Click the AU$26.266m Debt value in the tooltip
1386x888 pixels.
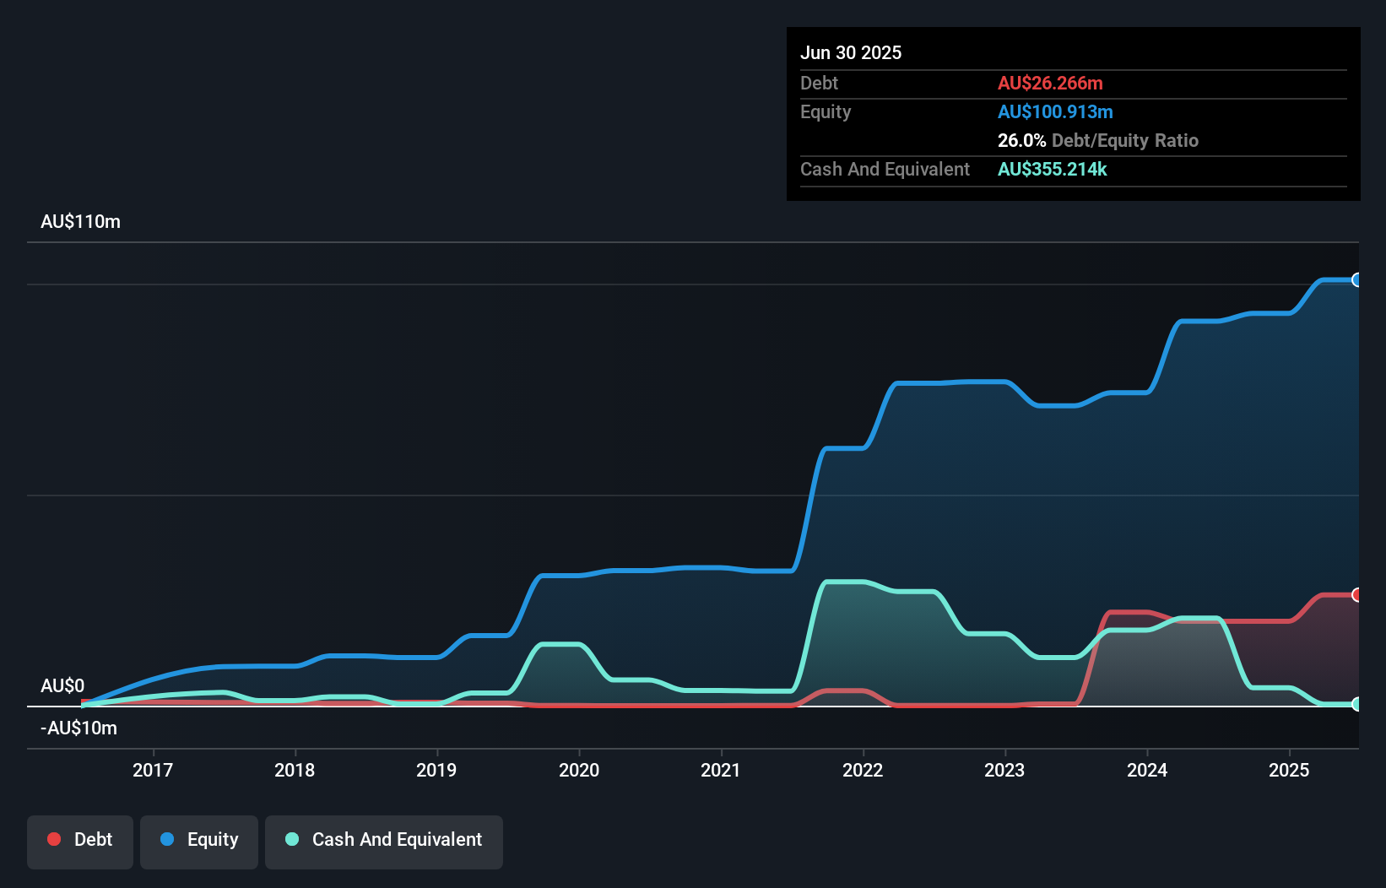[1051, 83]
